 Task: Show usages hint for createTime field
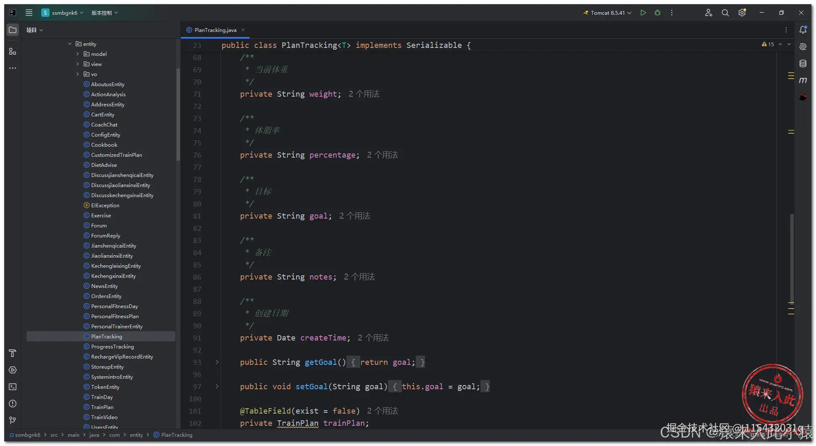[373, 338]
